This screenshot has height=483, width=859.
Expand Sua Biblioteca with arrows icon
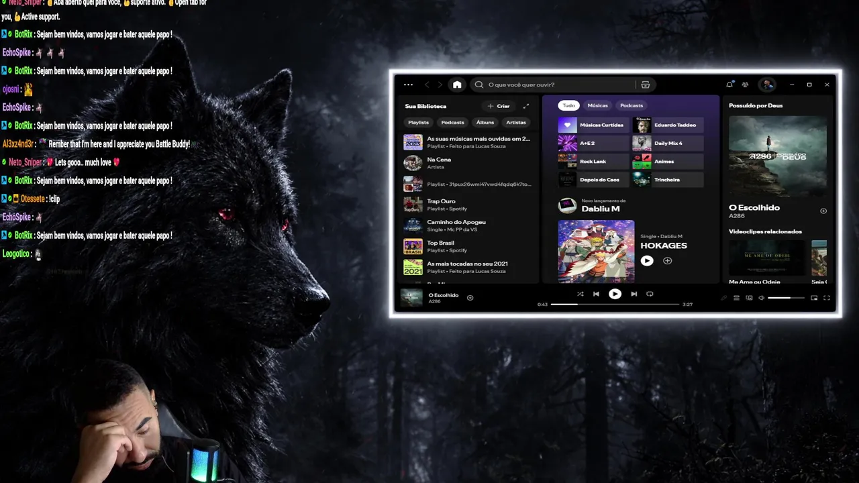pyautogui.click(x=526, y=106)
